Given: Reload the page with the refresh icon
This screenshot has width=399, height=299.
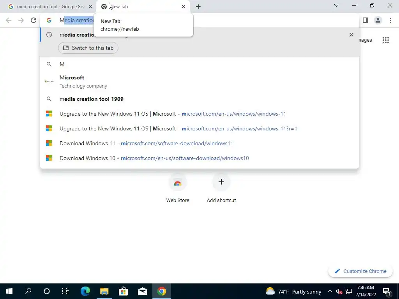Looking at the screenshot, I should click(34, 20).
